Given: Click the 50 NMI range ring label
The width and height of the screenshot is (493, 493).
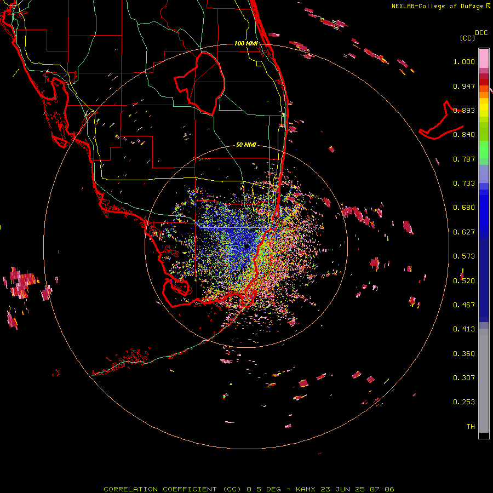Looking at the screenshot, I should (x=246, y=145).
